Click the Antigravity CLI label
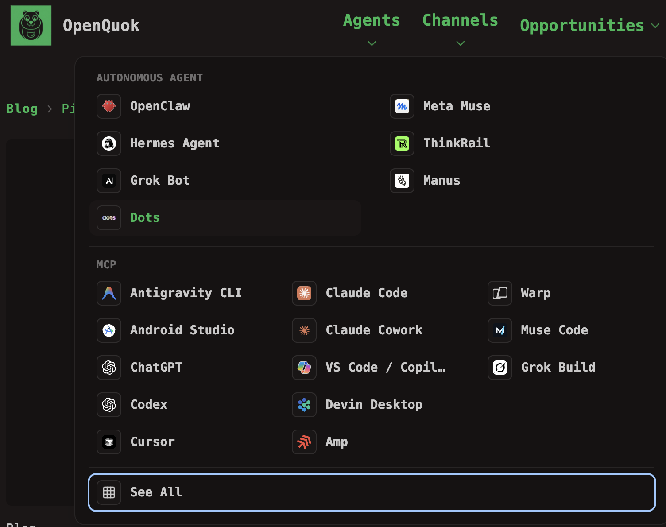The image size is (666, 527). point(186,293)
